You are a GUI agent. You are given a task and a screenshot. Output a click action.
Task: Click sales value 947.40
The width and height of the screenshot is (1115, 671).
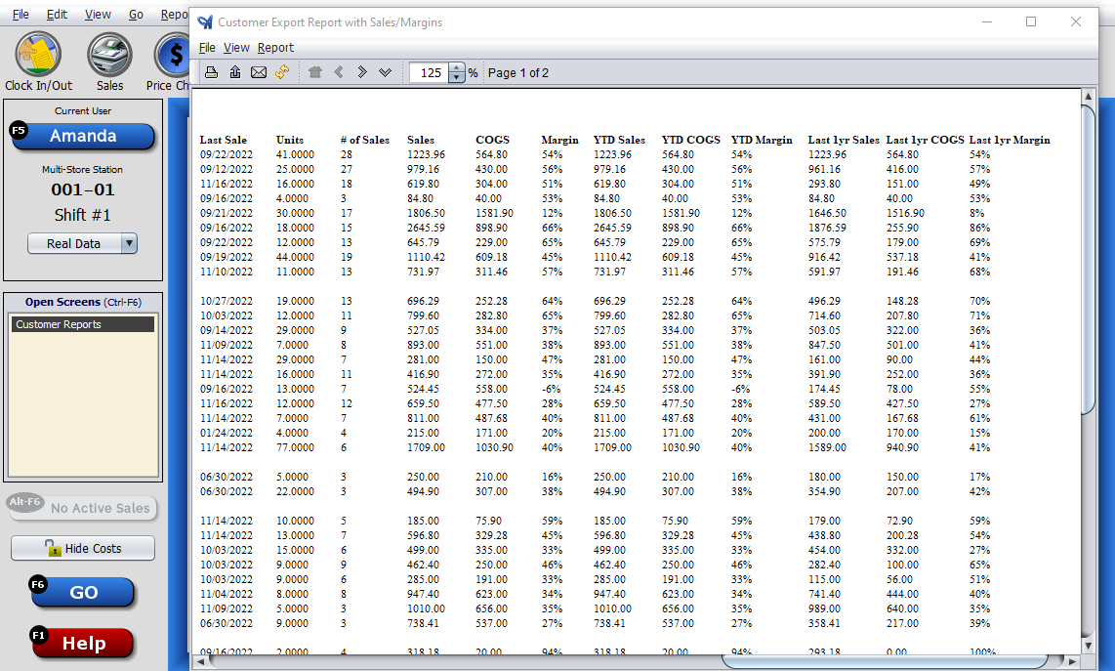(x=423, y=594)
